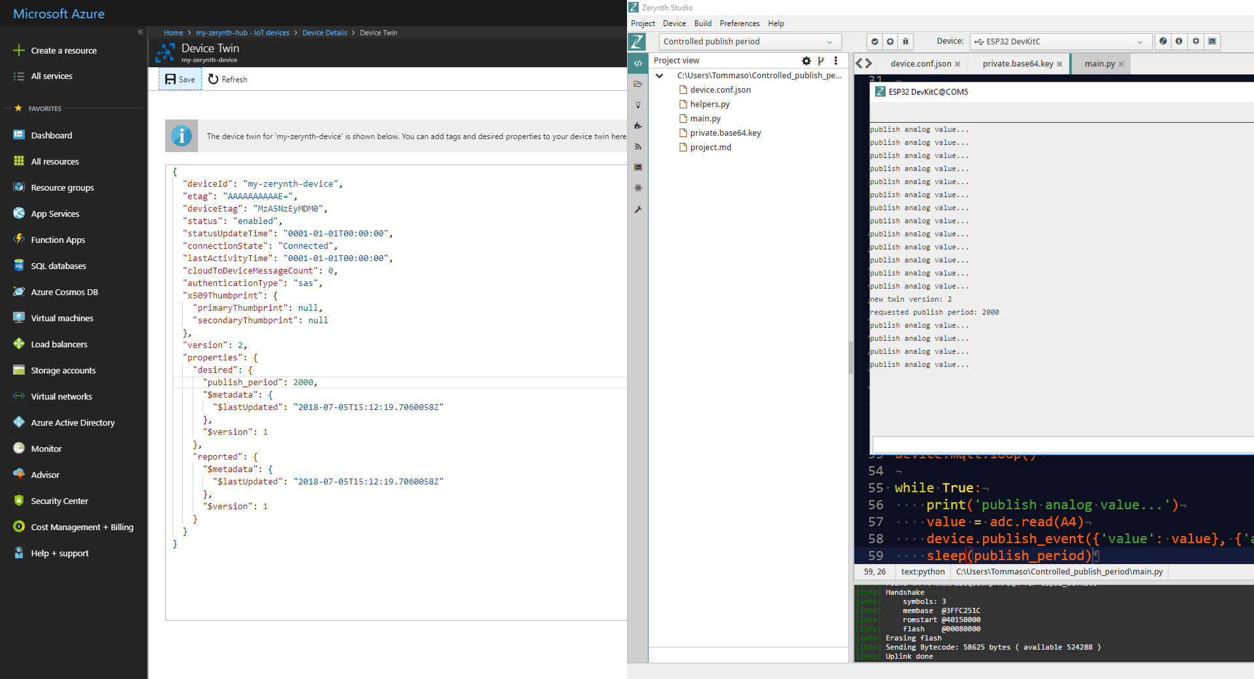
Task: Switch to the device.conf.json tab
Action: pos(920,64)
